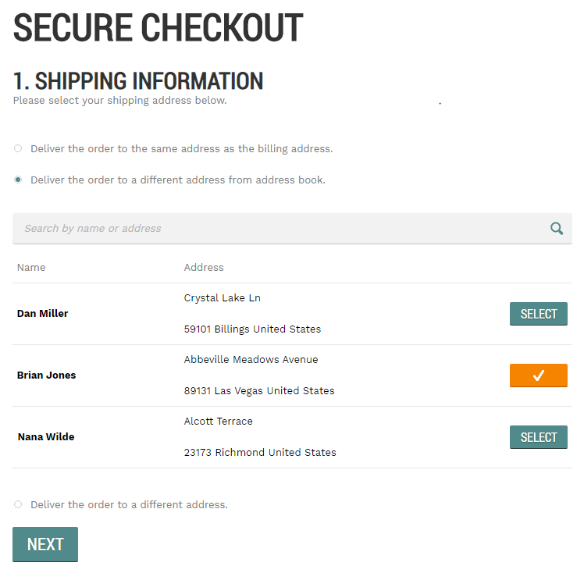Select the address book delivery radio option
The width and height of the screenshot is (584, 573).
tap(18, 180)
